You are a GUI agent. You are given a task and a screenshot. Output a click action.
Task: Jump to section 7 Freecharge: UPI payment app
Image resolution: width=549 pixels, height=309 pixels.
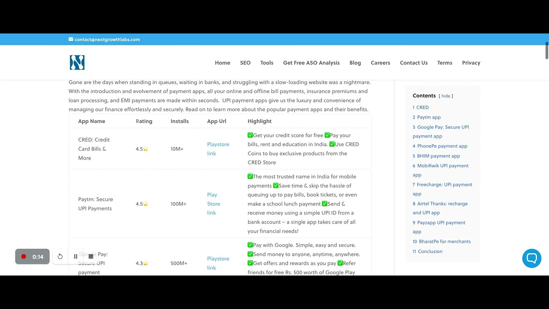point(442,189)
